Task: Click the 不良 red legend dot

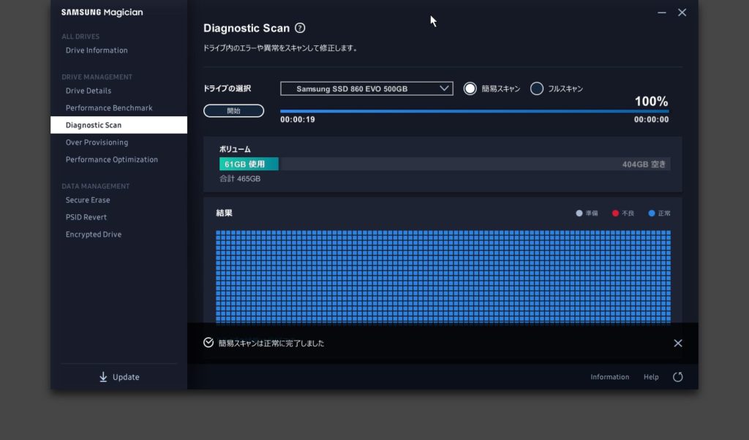Action: point(615,213)
